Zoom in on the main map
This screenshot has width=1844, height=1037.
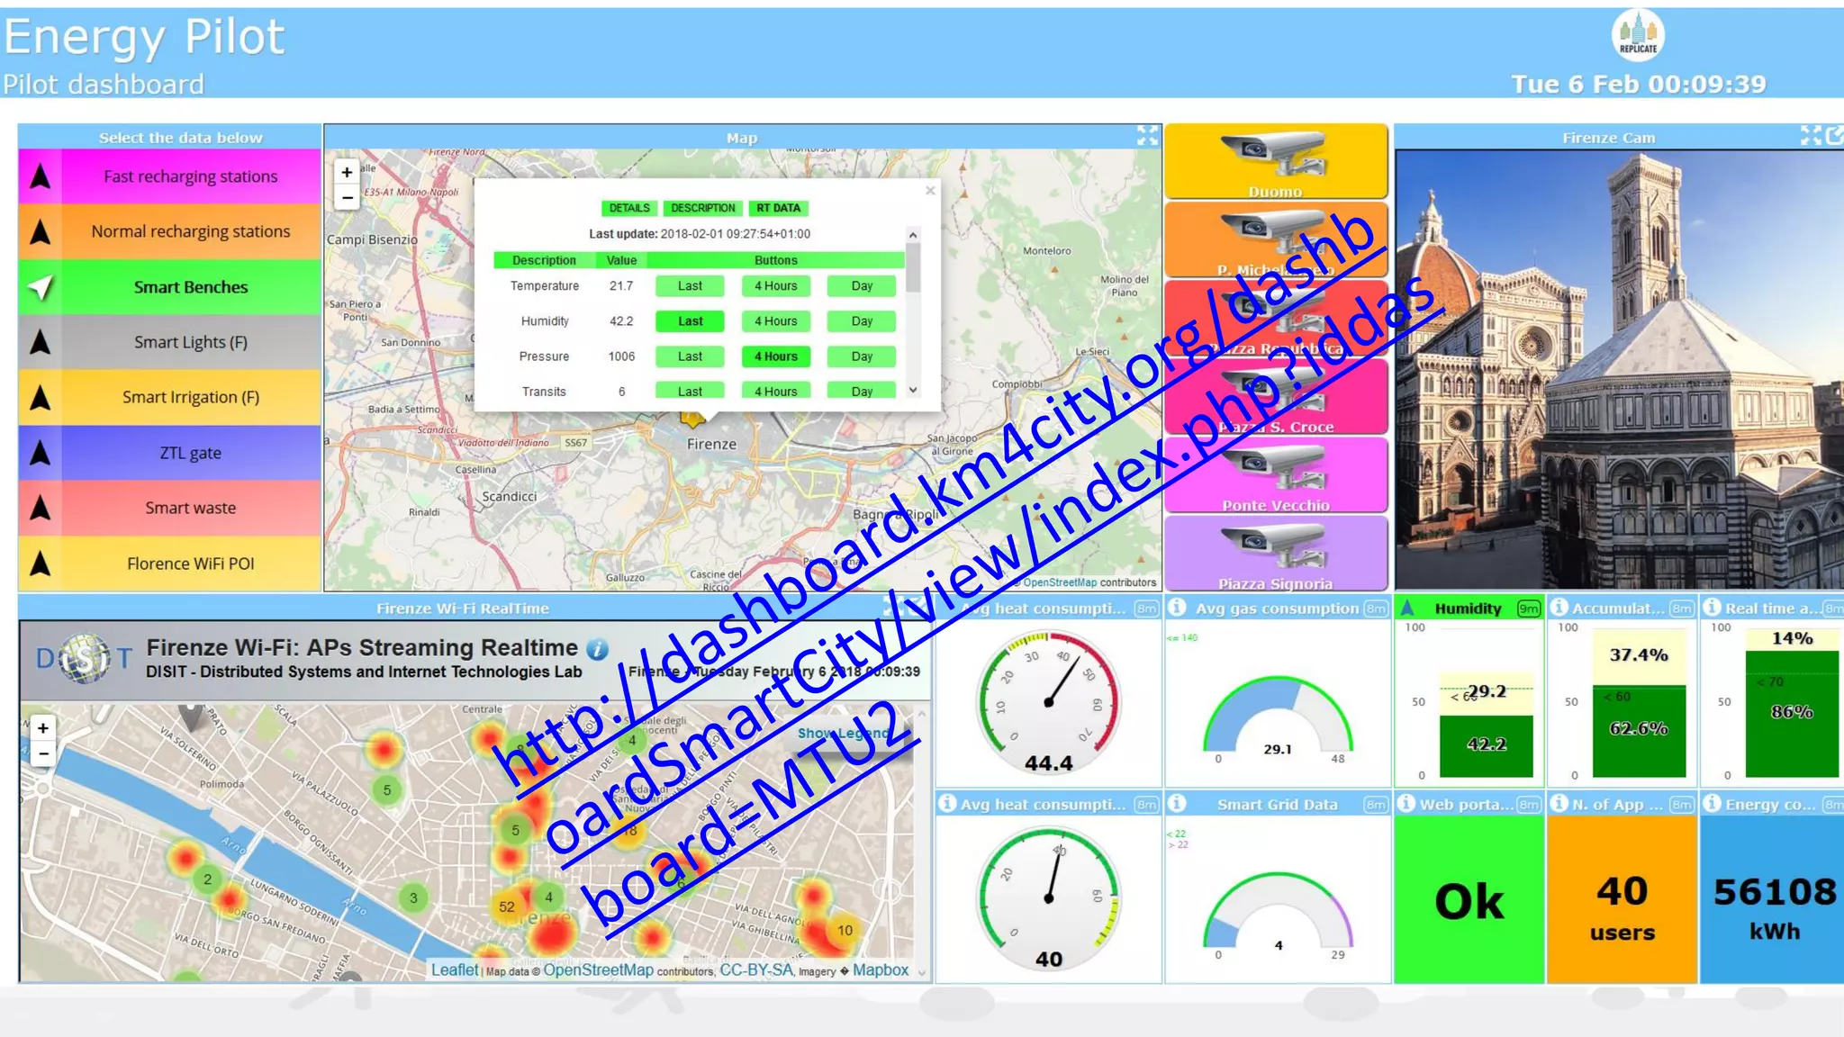[347, 172]
